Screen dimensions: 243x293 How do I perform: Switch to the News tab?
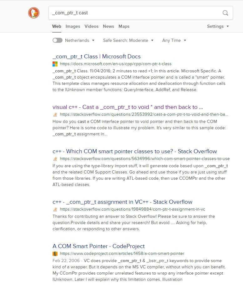(109, 26)
